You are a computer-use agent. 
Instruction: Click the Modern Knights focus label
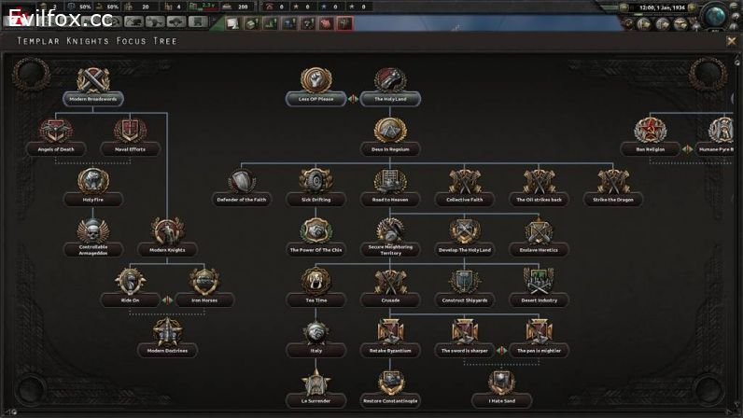point(167,250)
